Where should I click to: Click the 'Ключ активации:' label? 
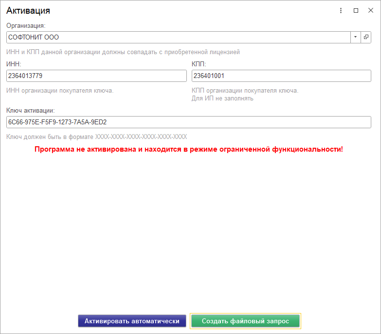(31, 111)
